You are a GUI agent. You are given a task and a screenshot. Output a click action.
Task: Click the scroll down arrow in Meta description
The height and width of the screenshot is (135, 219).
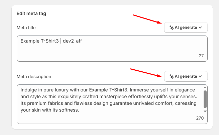coord(205,111)
